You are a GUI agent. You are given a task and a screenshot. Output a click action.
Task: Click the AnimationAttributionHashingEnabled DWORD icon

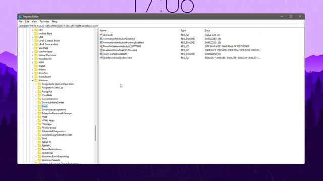tap(101, 42)
